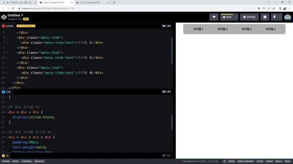Click '아이템 1' in the preview menu
This screenshot has height=164, width=293.
coord(198,29)
